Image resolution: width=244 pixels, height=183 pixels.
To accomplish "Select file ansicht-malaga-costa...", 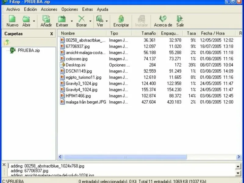I will coord(86,52).
